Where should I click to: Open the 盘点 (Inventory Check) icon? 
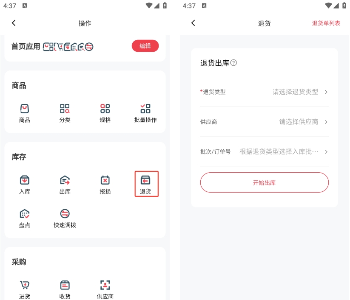(25, 214)
